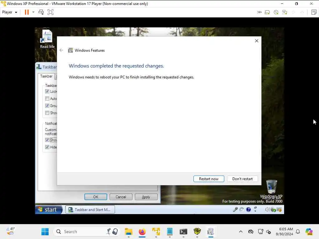This screenshot has height=239, width=319.
Task: Open the host clock showing 6:05 AM
Action: pos(284,232)
